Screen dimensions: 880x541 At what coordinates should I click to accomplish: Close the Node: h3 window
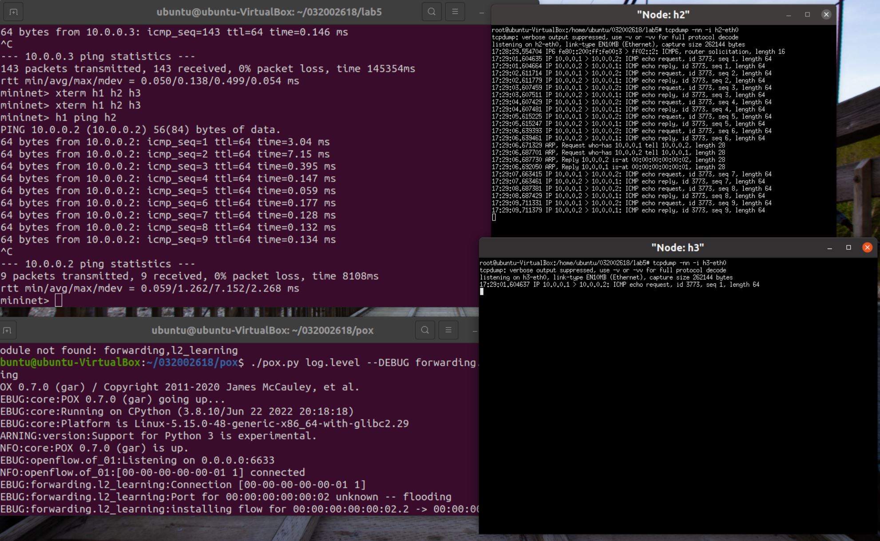point(867,248)
